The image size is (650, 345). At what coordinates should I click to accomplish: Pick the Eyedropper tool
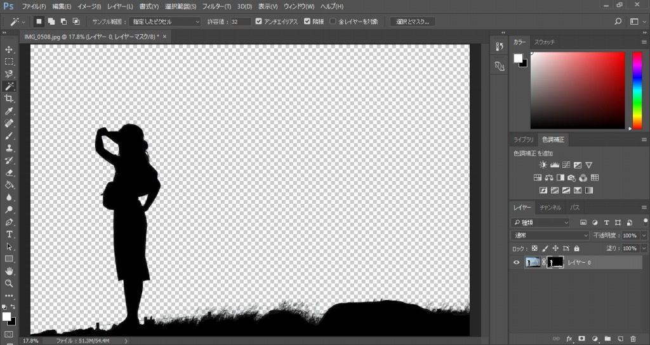click(9, 111)
